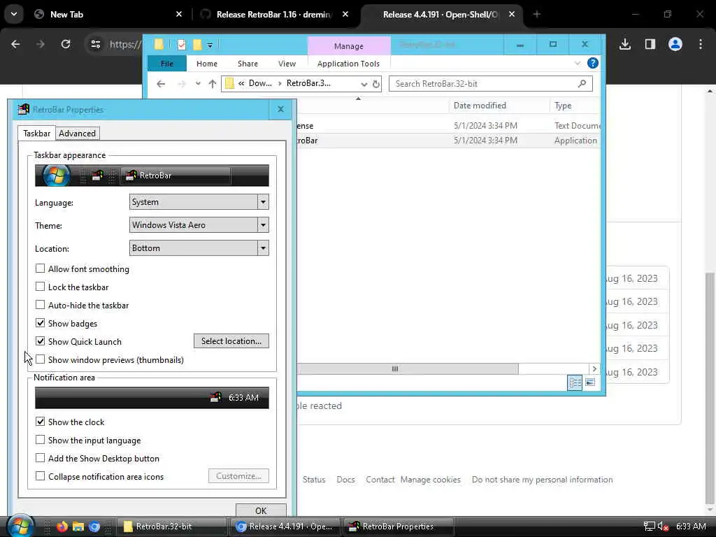This screenshot has width=716, height=537.
Task: Switch to the New Tab browser tab
Action: 109,14
